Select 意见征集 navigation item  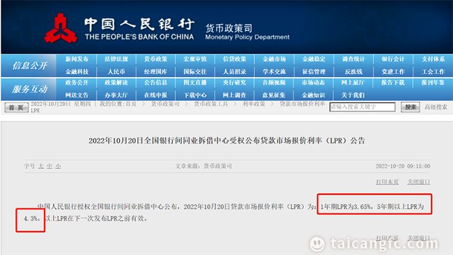coord(274,95)
